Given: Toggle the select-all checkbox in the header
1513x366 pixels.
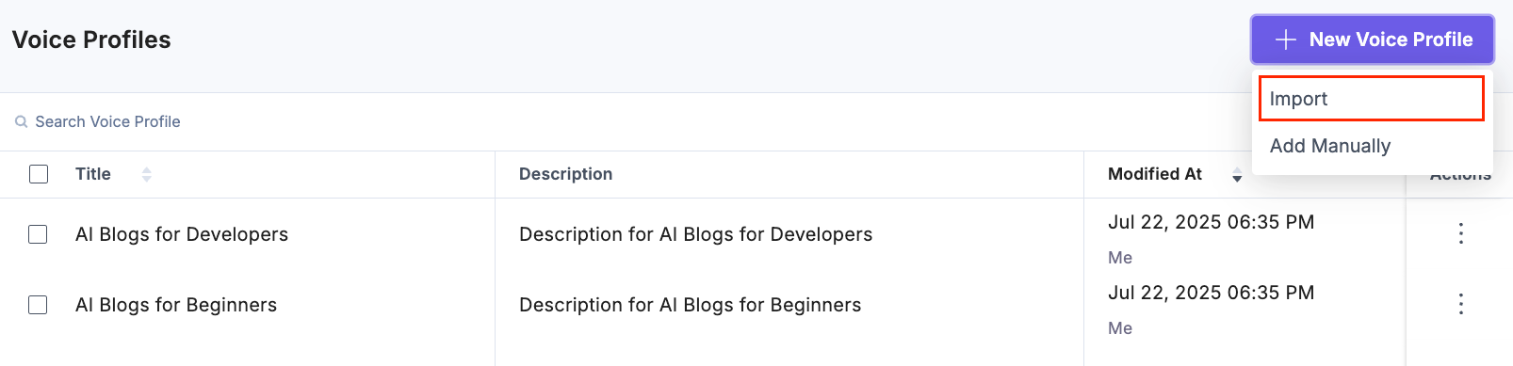Looking at the screenshot, I should coord(39,174).
